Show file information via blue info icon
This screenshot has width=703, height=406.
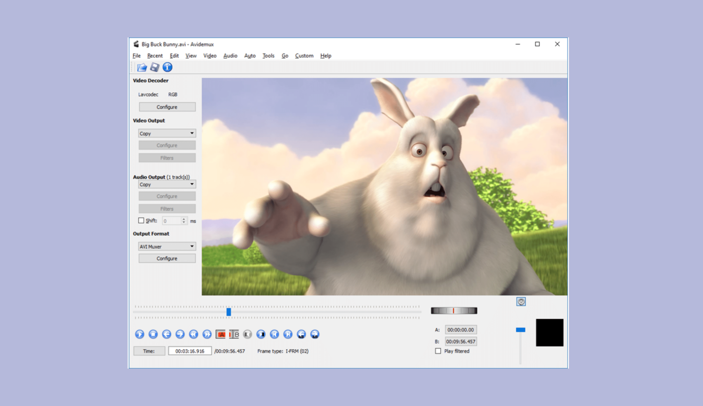167,67
